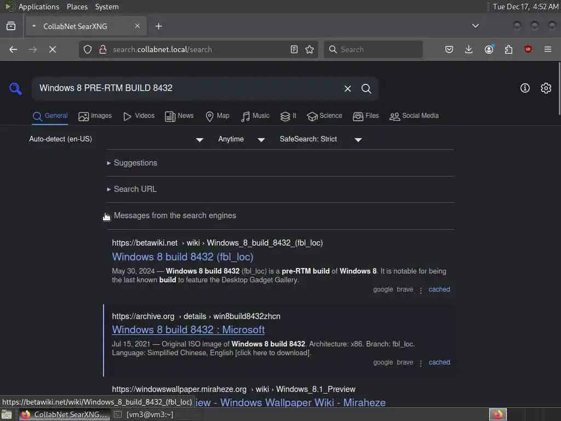Open the Applications menu
Image resolution: width=561 pixels, height=421 pixels.
point(39,7)
